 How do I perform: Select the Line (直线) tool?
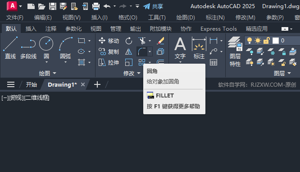point(10,48)
